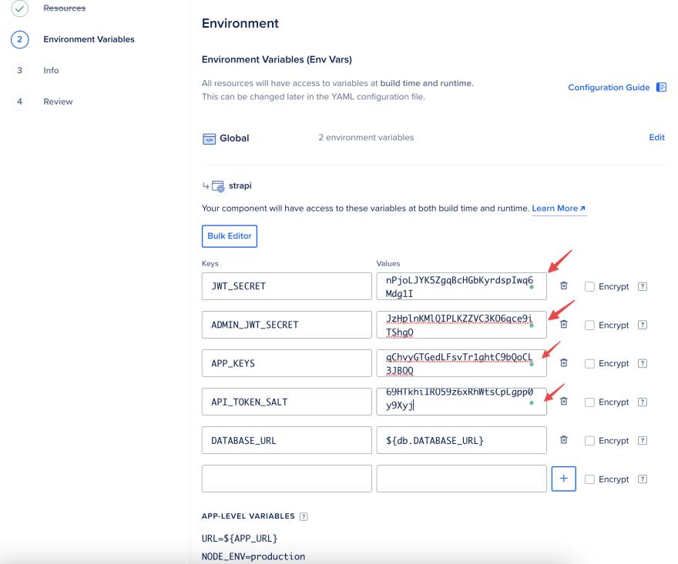Screen dimensions: 678x564
Task: Open help icon beside JWT_SECRET Encrypt
Action: (643, 286)
